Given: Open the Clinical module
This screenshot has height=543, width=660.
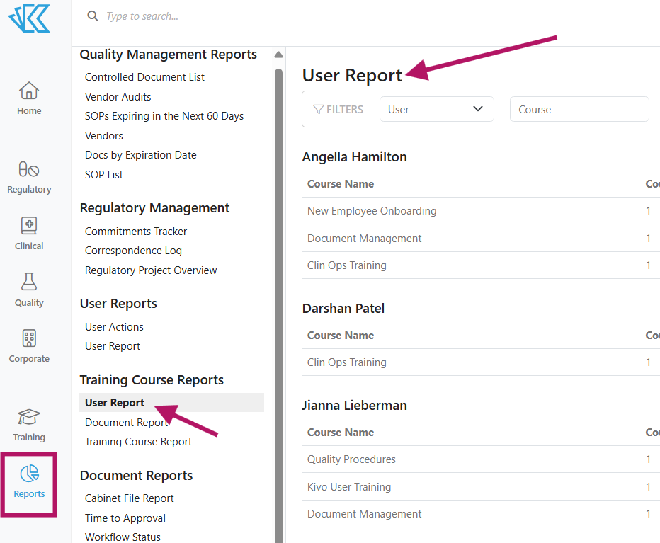Looking at the screenshot, I should click(28, 232).
